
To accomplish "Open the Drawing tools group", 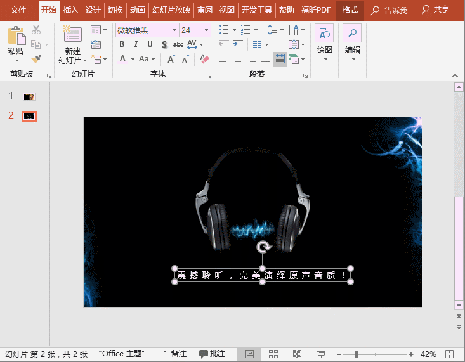I will [x=324, y=42].
